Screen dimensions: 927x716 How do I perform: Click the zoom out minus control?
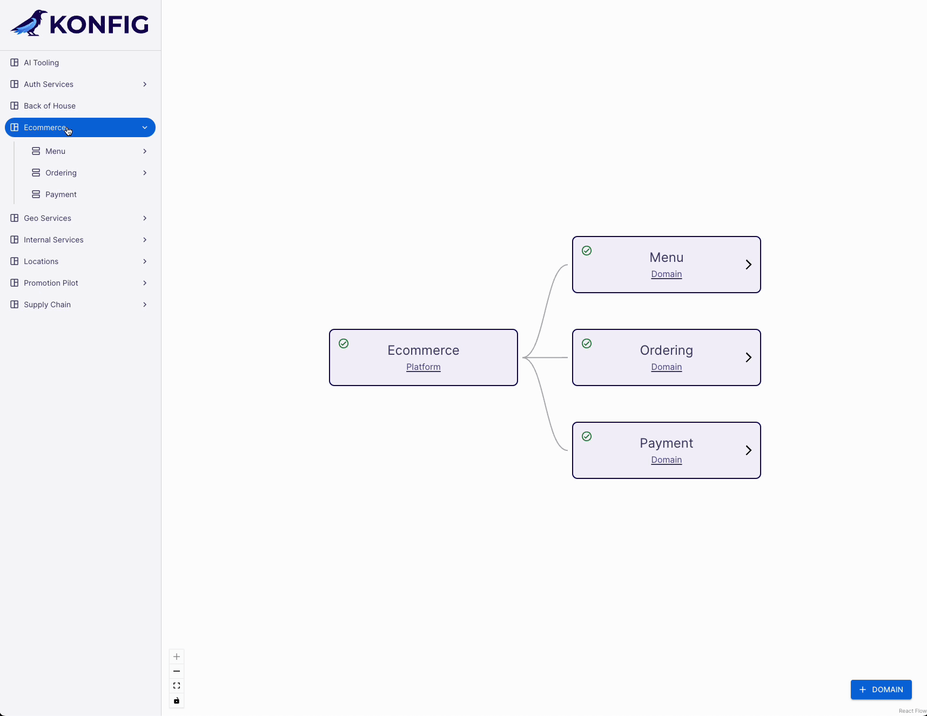(x=177, y=671)
